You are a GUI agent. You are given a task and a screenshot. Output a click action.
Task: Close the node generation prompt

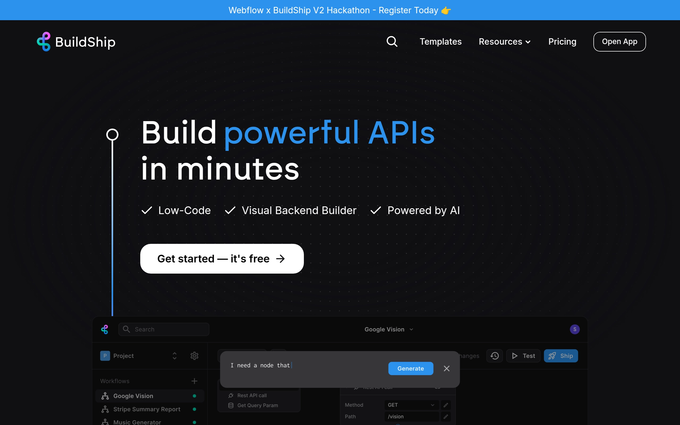pyautogui.click(x=447, y=368)
